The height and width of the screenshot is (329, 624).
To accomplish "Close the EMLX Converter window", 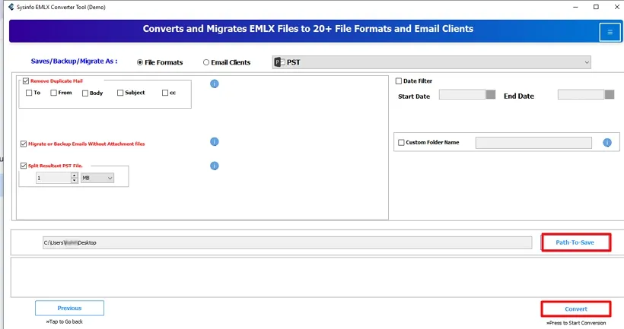I will coord(617,7).
